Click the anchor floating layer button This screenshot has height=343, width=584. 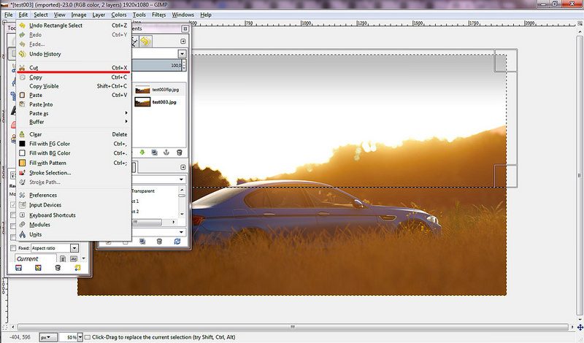pos(166,153)
